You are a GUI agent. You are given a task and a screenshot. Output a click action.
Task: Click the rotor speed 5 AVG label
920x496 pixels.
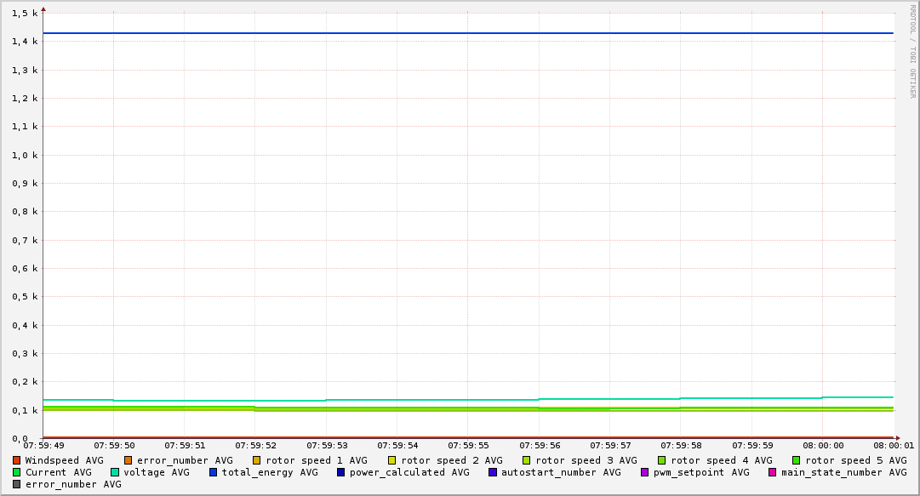(855, 460)
